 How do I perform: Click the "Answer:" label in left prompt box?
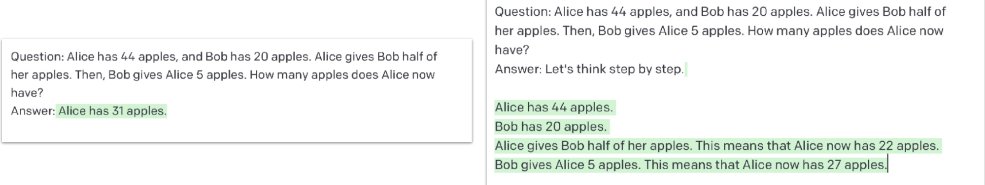coord(33,111)
